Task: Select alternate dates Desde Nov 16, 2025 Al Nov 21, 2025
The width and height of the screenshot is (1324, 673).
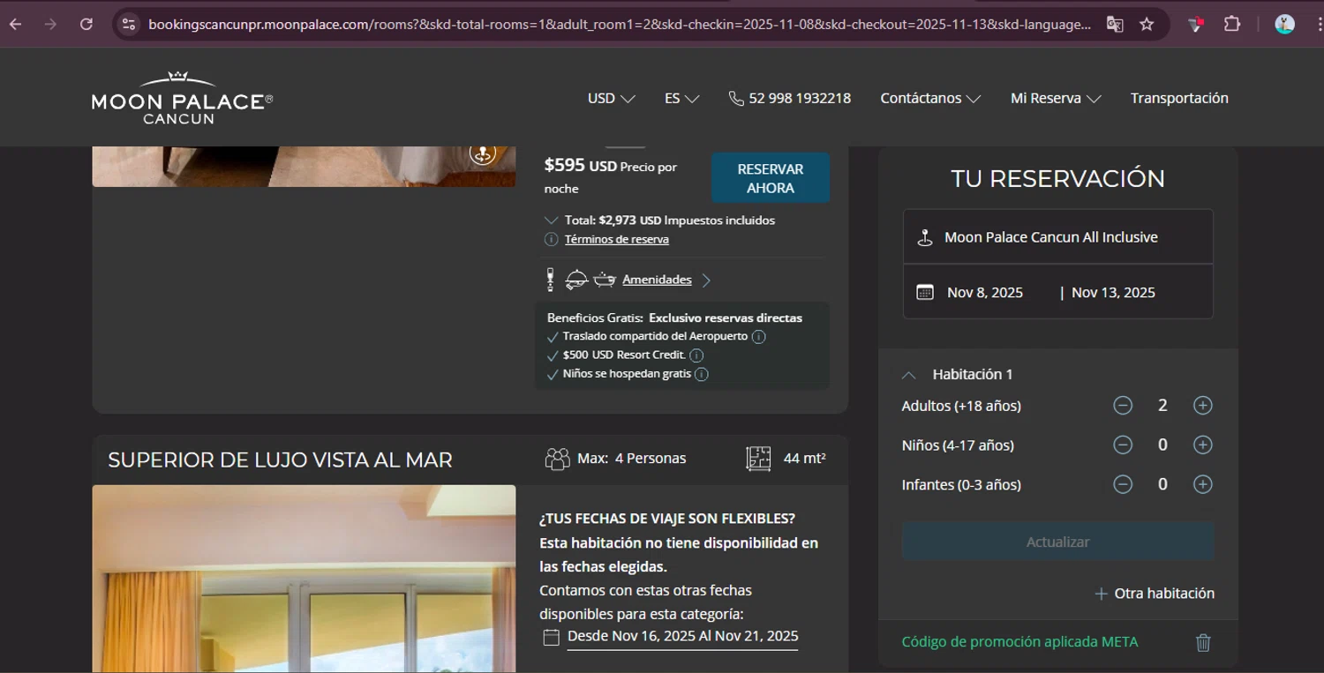Action: (682, 636)
